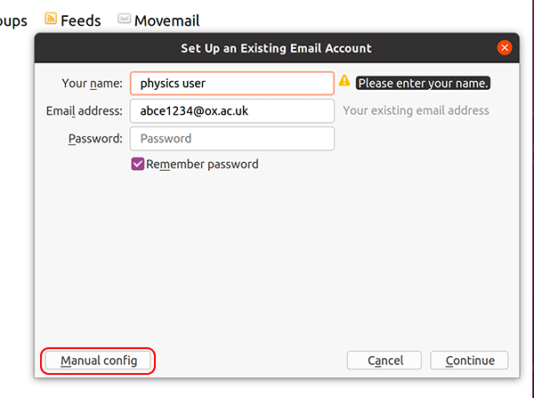The width and height of the screenshot is (534, 398).
Task: Click the "Email address:" field label
Action: pos(85,111)
